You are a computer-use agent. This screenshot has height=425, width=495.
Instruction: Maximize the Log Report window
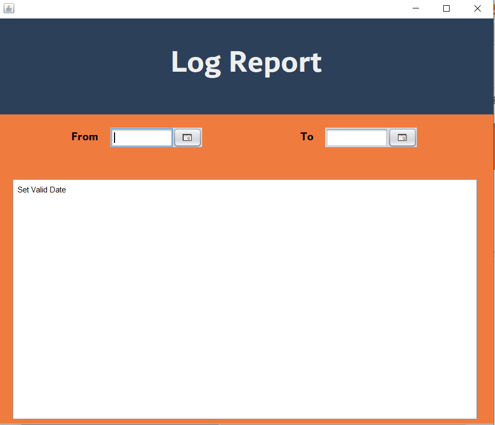pos(446,8)
